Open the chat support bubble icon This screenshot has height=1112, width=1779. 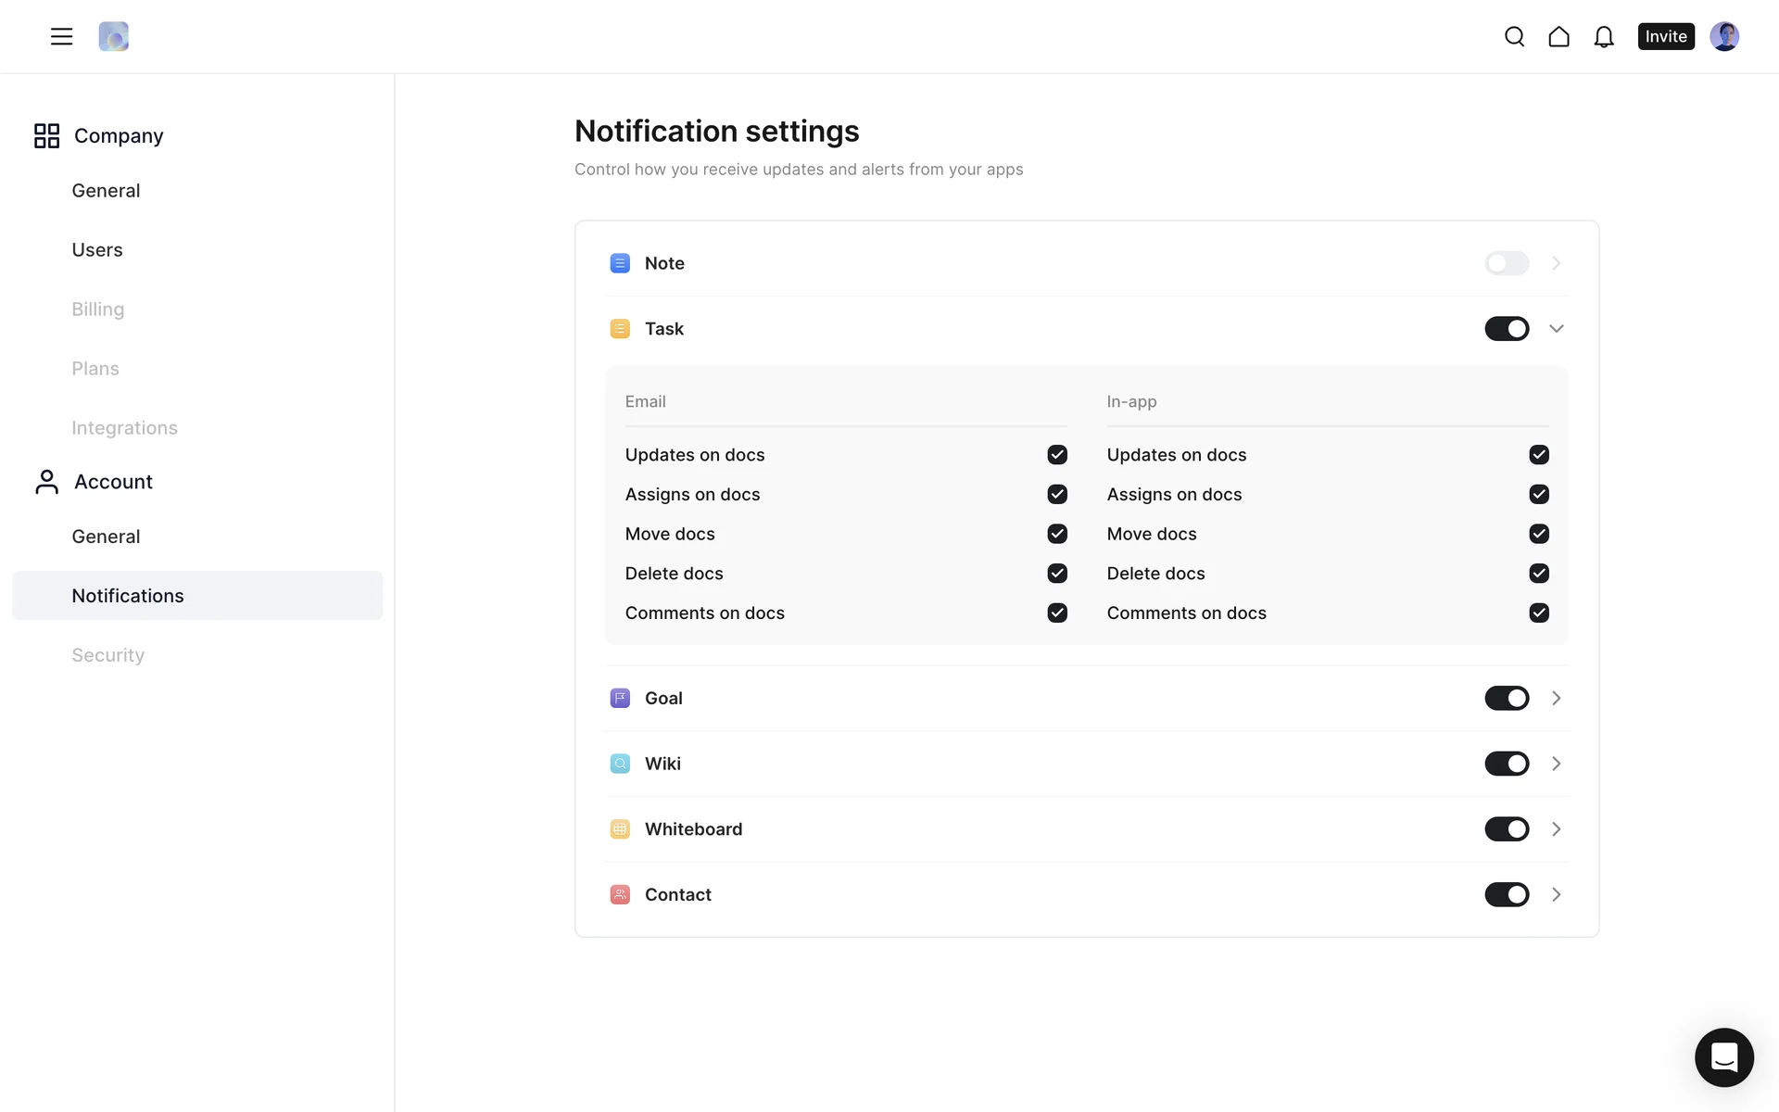tap(1723, 1056)
